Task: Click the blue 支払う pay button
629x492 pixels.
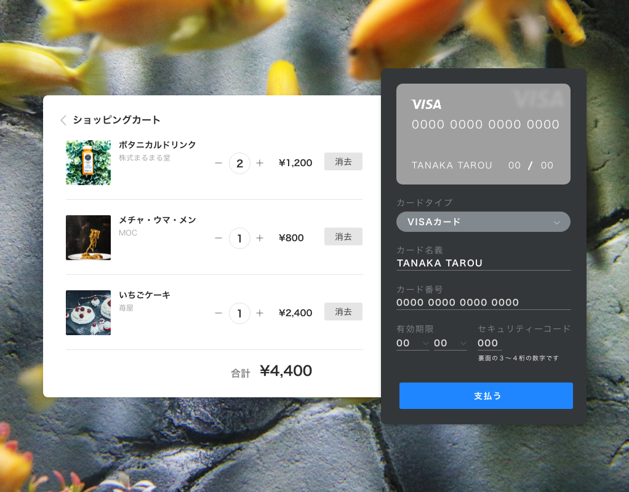Action: pyautogui.click(x=486, y=396)
